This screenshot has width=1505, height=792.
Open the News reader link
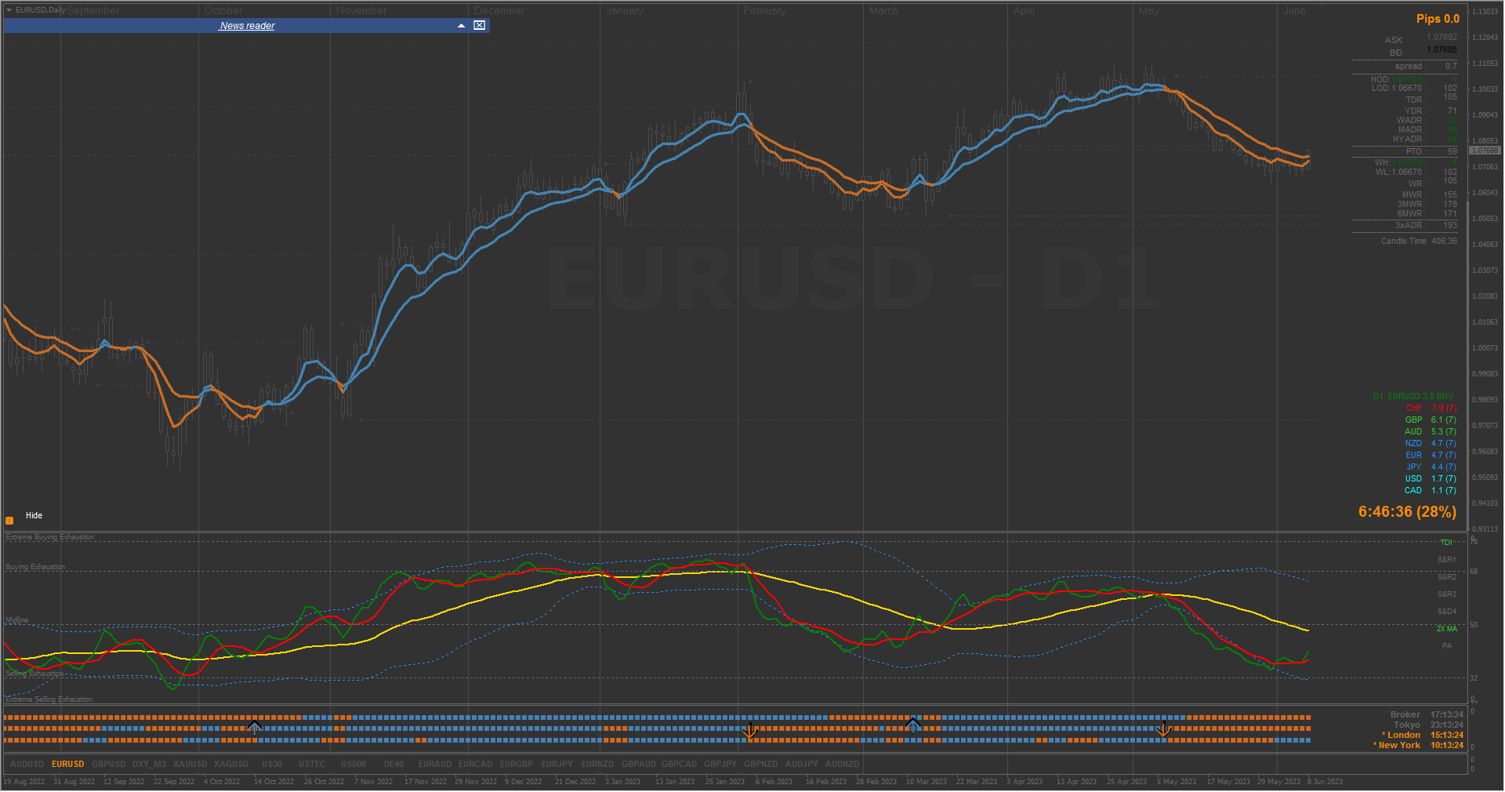click(x=247, y=26)
